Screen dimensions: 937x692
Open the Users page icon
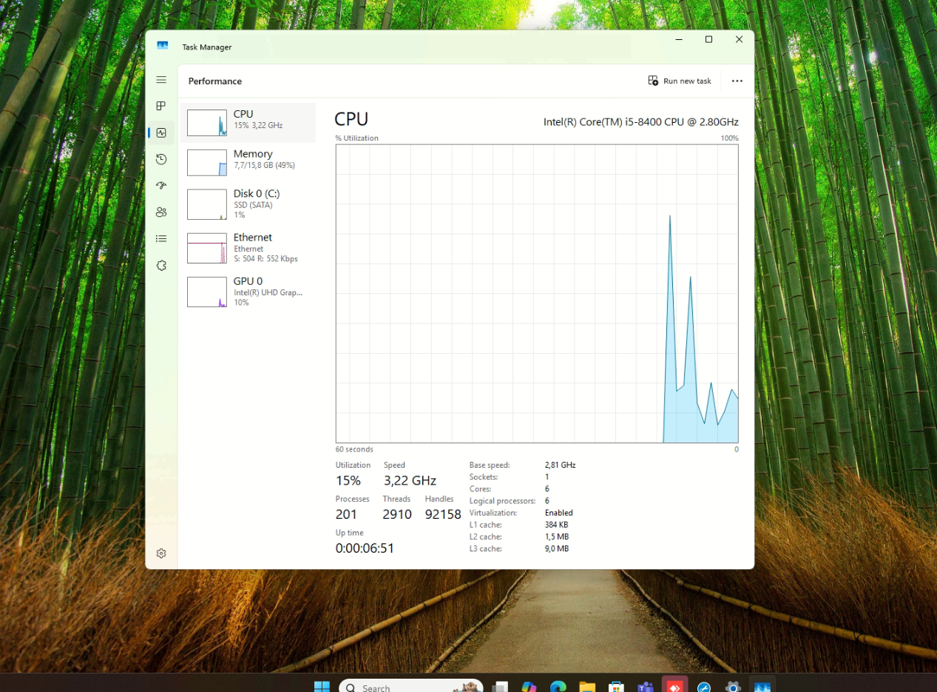pos(161,212)
